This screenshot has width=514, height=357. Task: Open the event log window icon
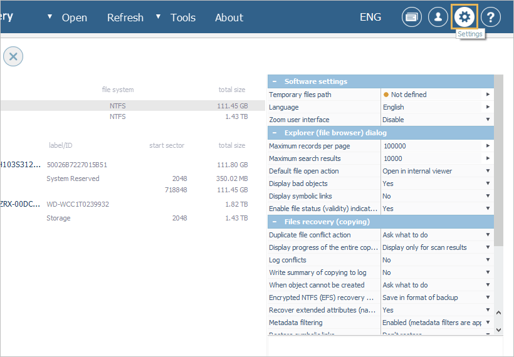412,17
